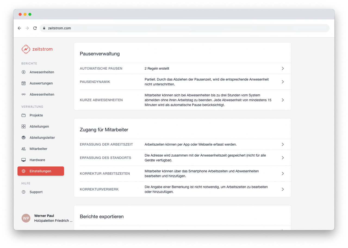Click the description starting 'Partiell. Durch das'
Viewport: 348px width, 248px height.
click(x=207, y=82)
